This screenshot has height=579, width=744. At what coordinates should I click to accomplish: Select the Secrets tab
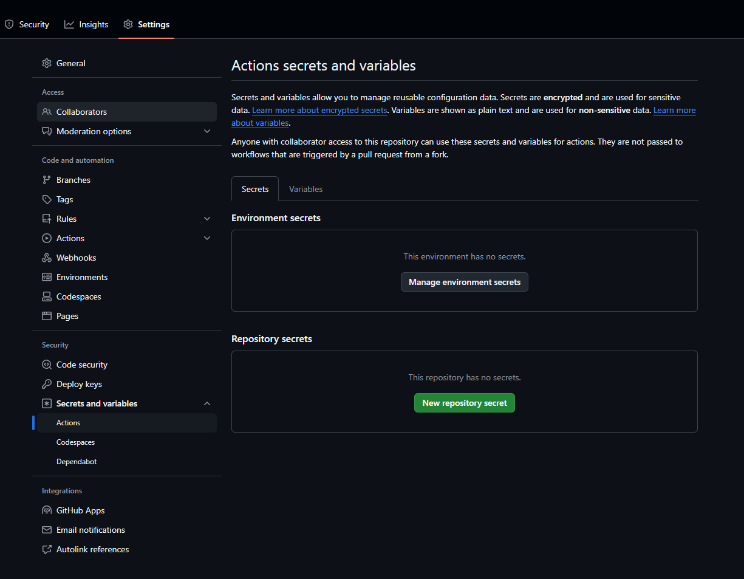255,189
